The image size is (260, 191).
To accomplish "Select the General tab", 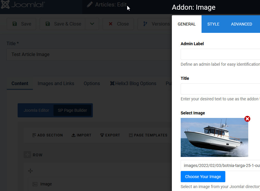I will (x=187, y=24).
